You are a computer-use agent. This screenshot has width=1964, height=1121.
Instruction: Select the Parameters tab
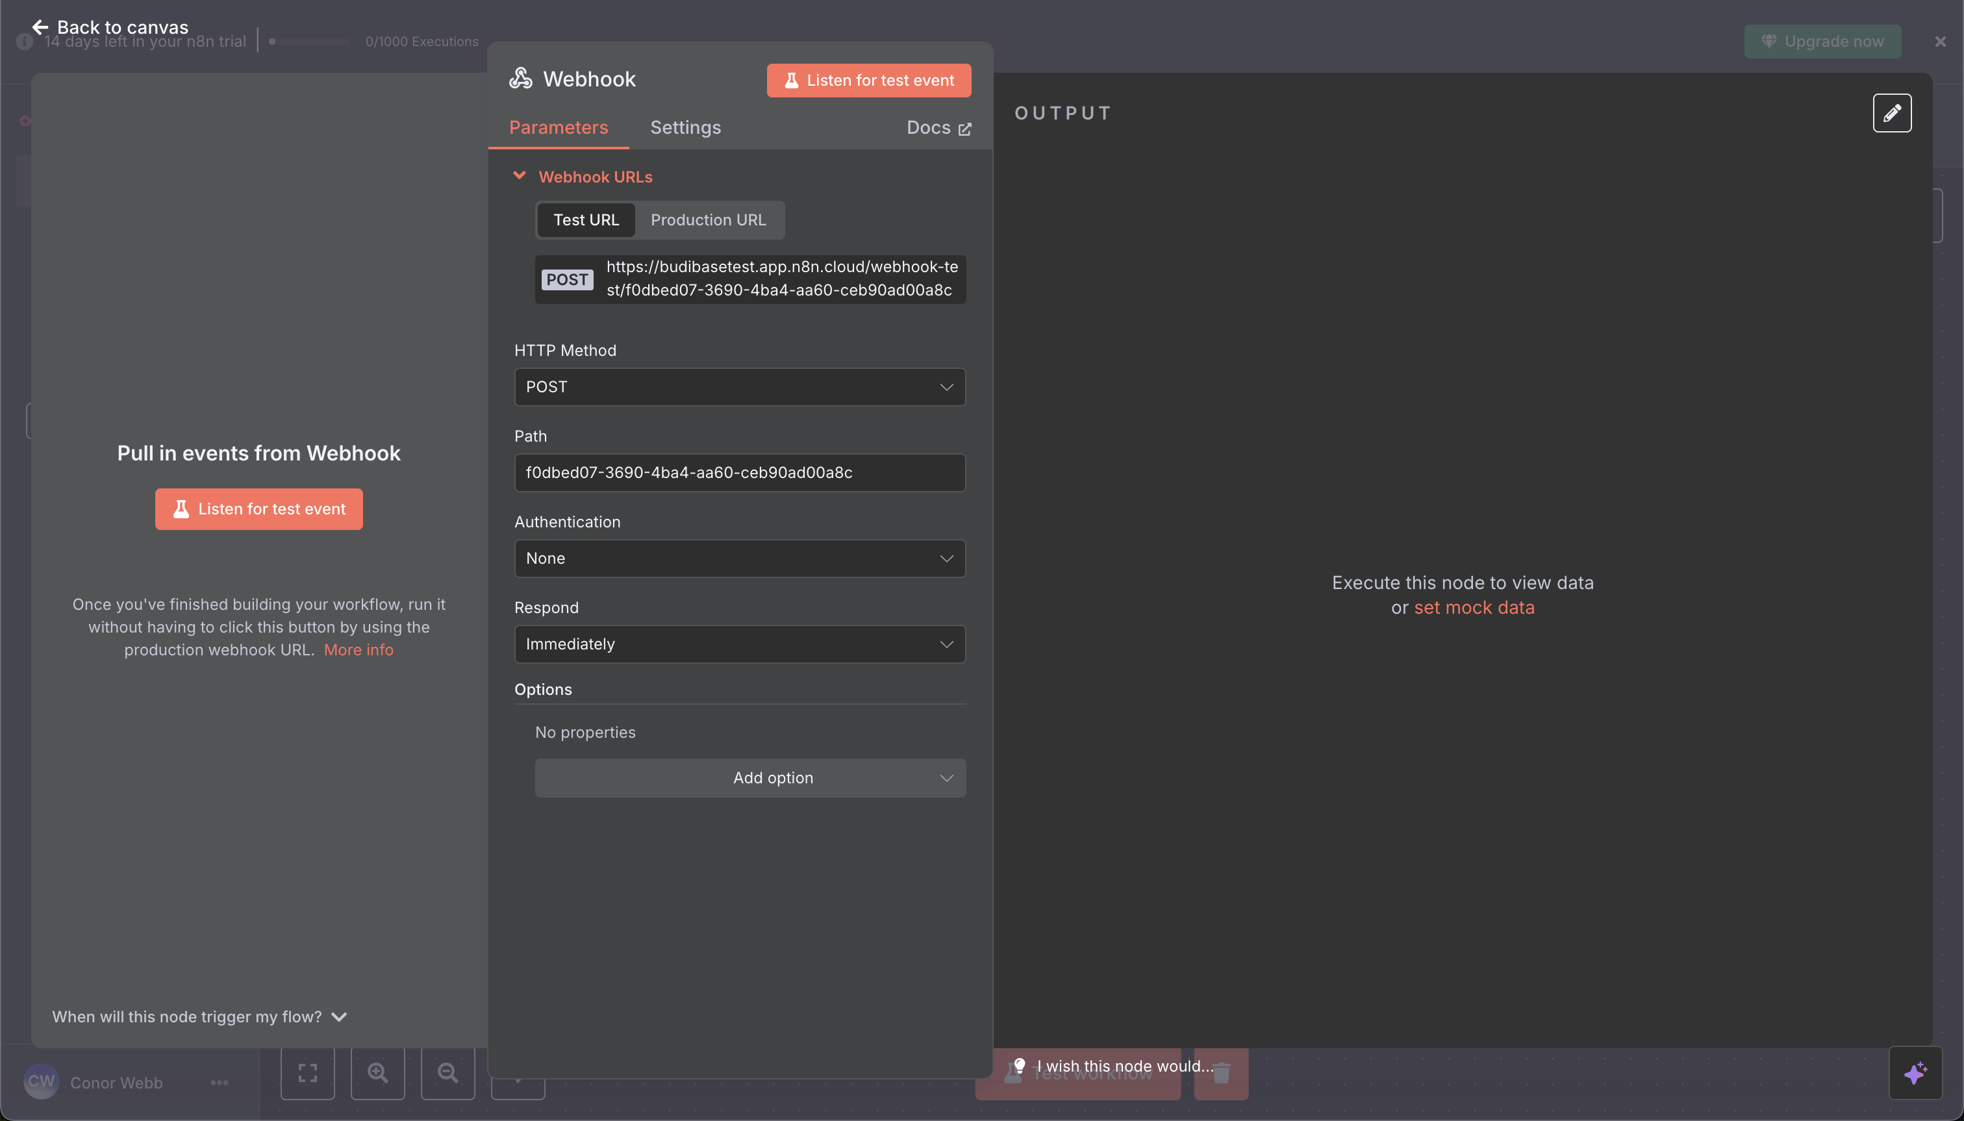(x=558, y=128)
